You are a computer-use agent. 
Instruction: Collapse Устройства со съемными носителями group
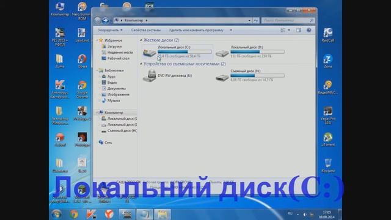tap(141, 64)
